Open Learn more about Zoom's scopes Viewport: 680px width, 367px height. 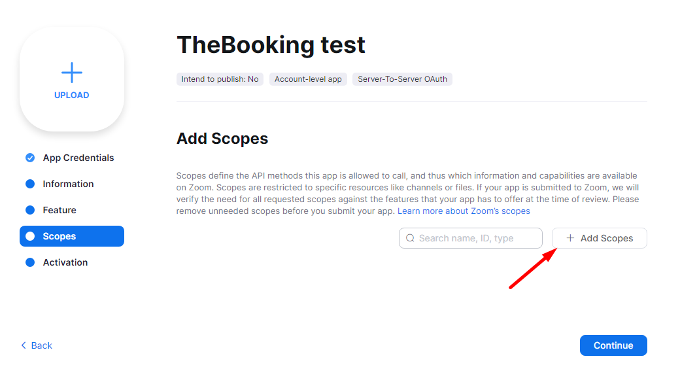click(x=464, y=211)
